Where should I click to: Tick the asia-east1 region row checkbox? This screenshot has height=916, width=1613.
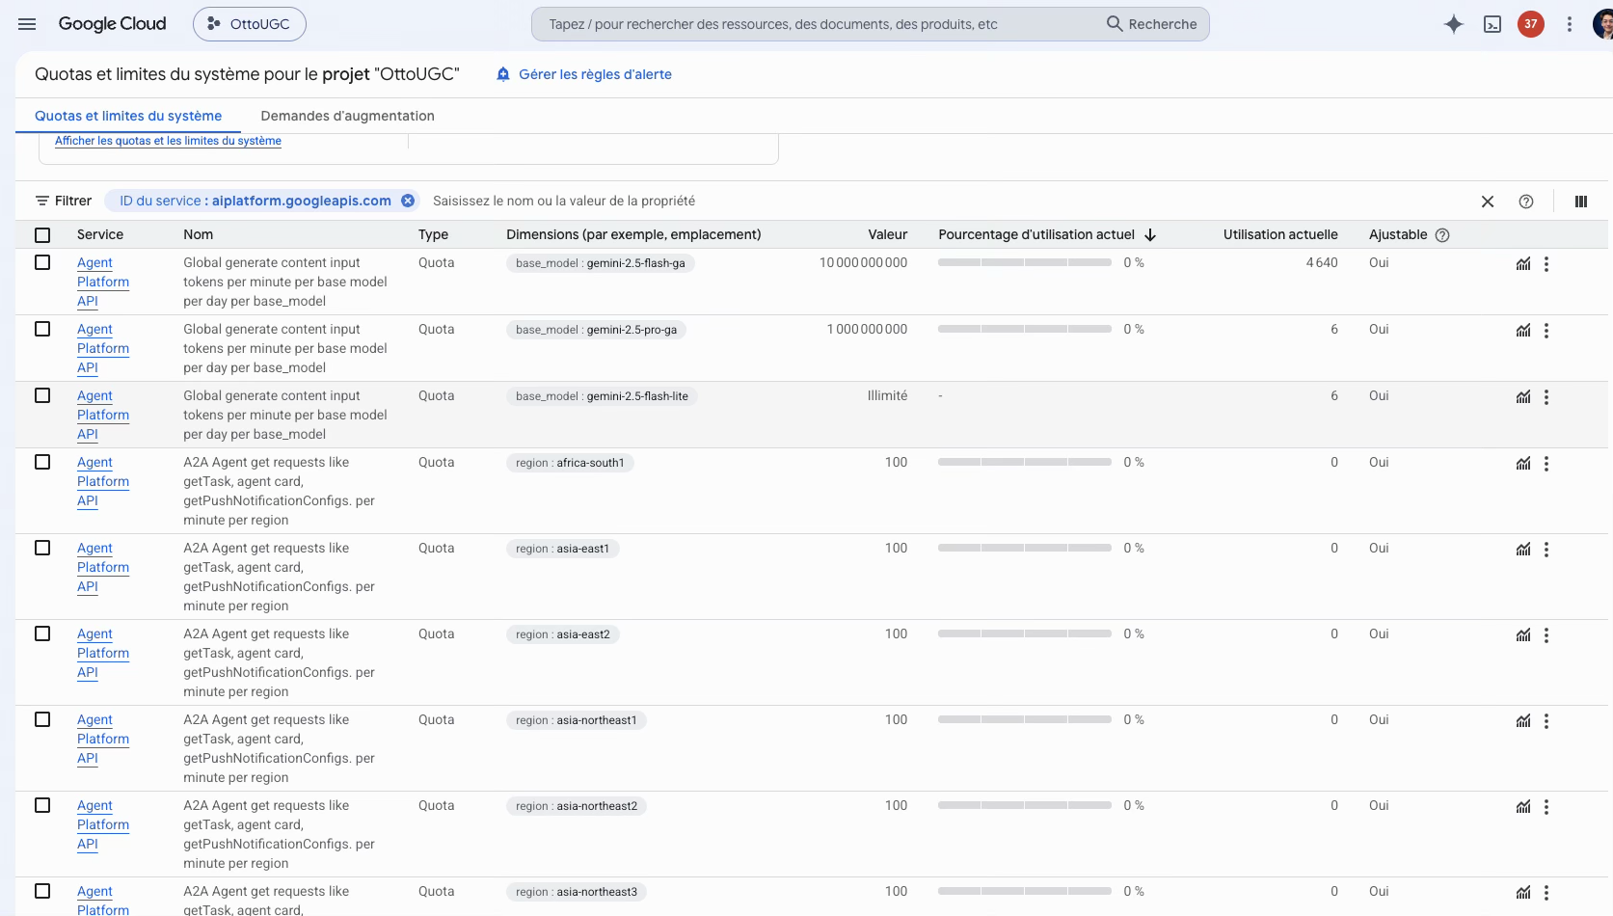click(42, 548)
